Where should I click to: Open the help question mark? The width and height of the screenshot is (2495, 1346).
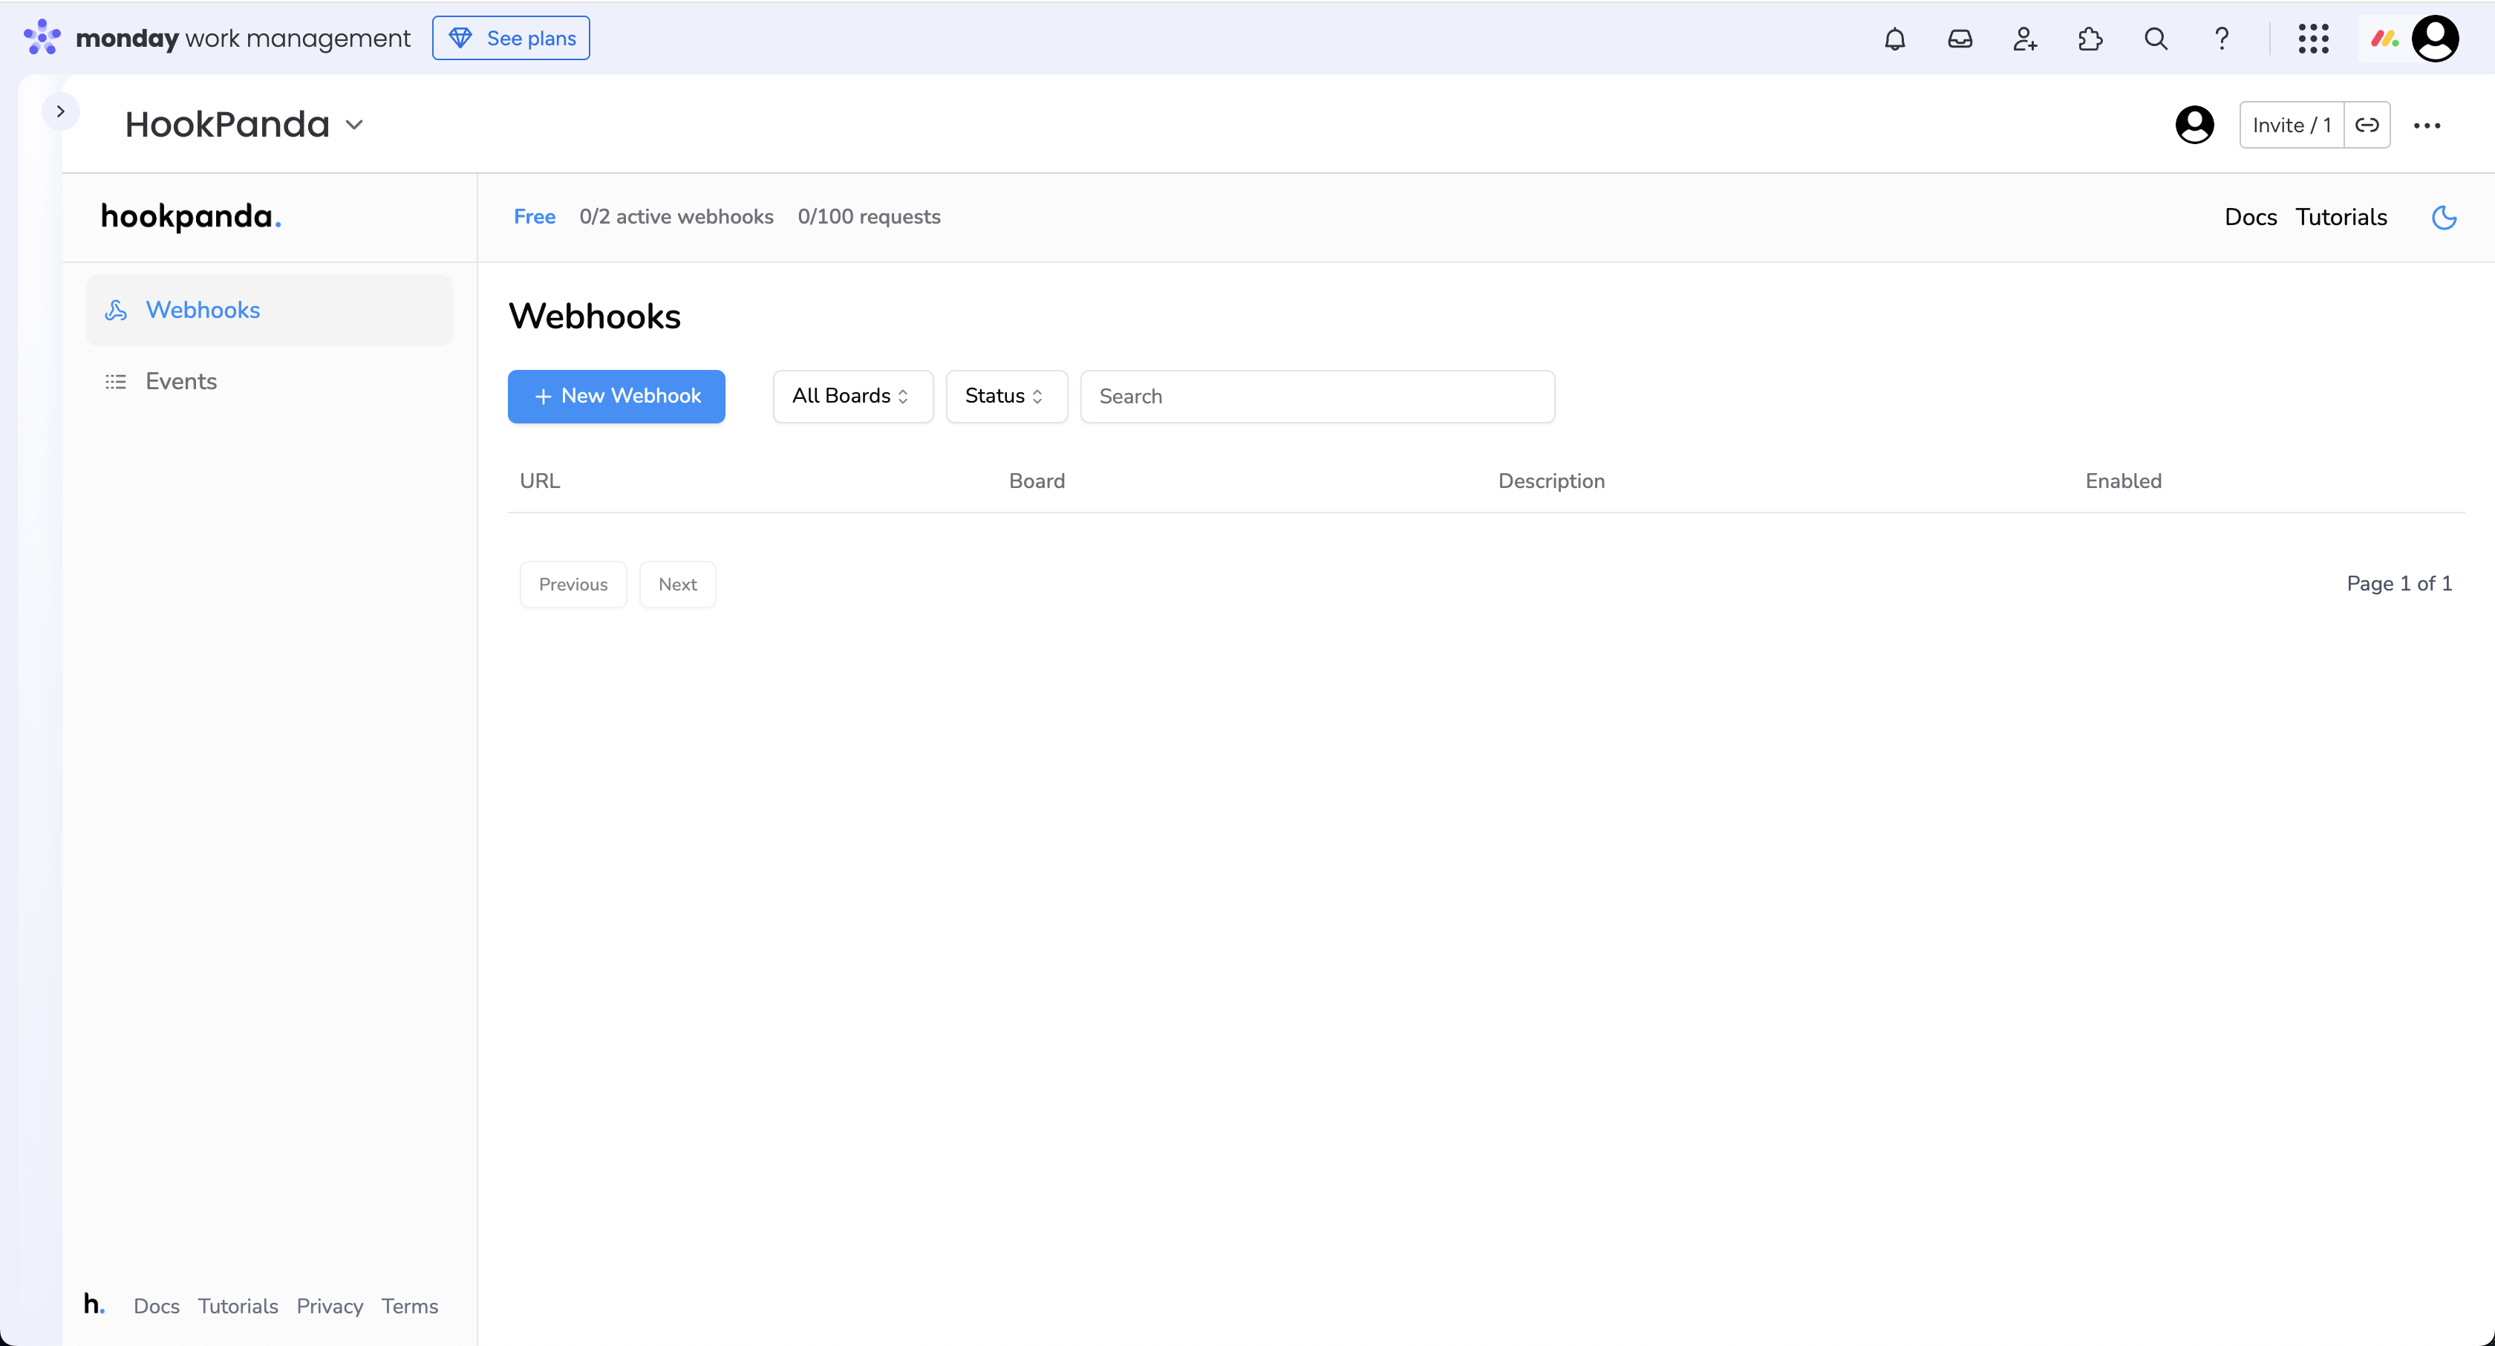[2222, 39]
